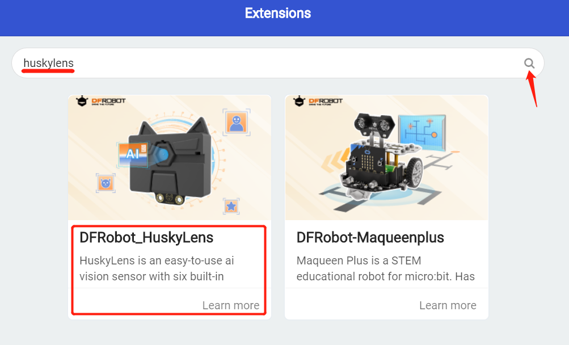Click the HuskyLens description text

point(157,268)
